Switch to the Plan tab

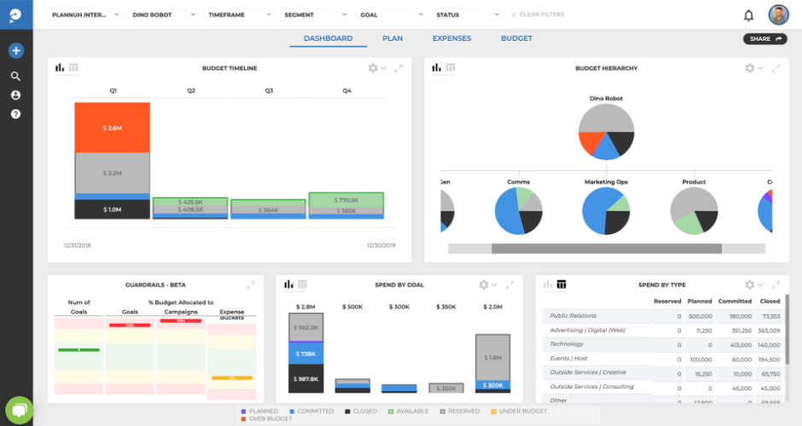pyautogui.click(x=392, y=38)
